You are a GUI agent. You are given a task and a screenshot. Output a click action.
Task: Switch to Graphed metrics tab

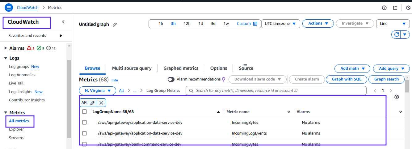[181, 68]
